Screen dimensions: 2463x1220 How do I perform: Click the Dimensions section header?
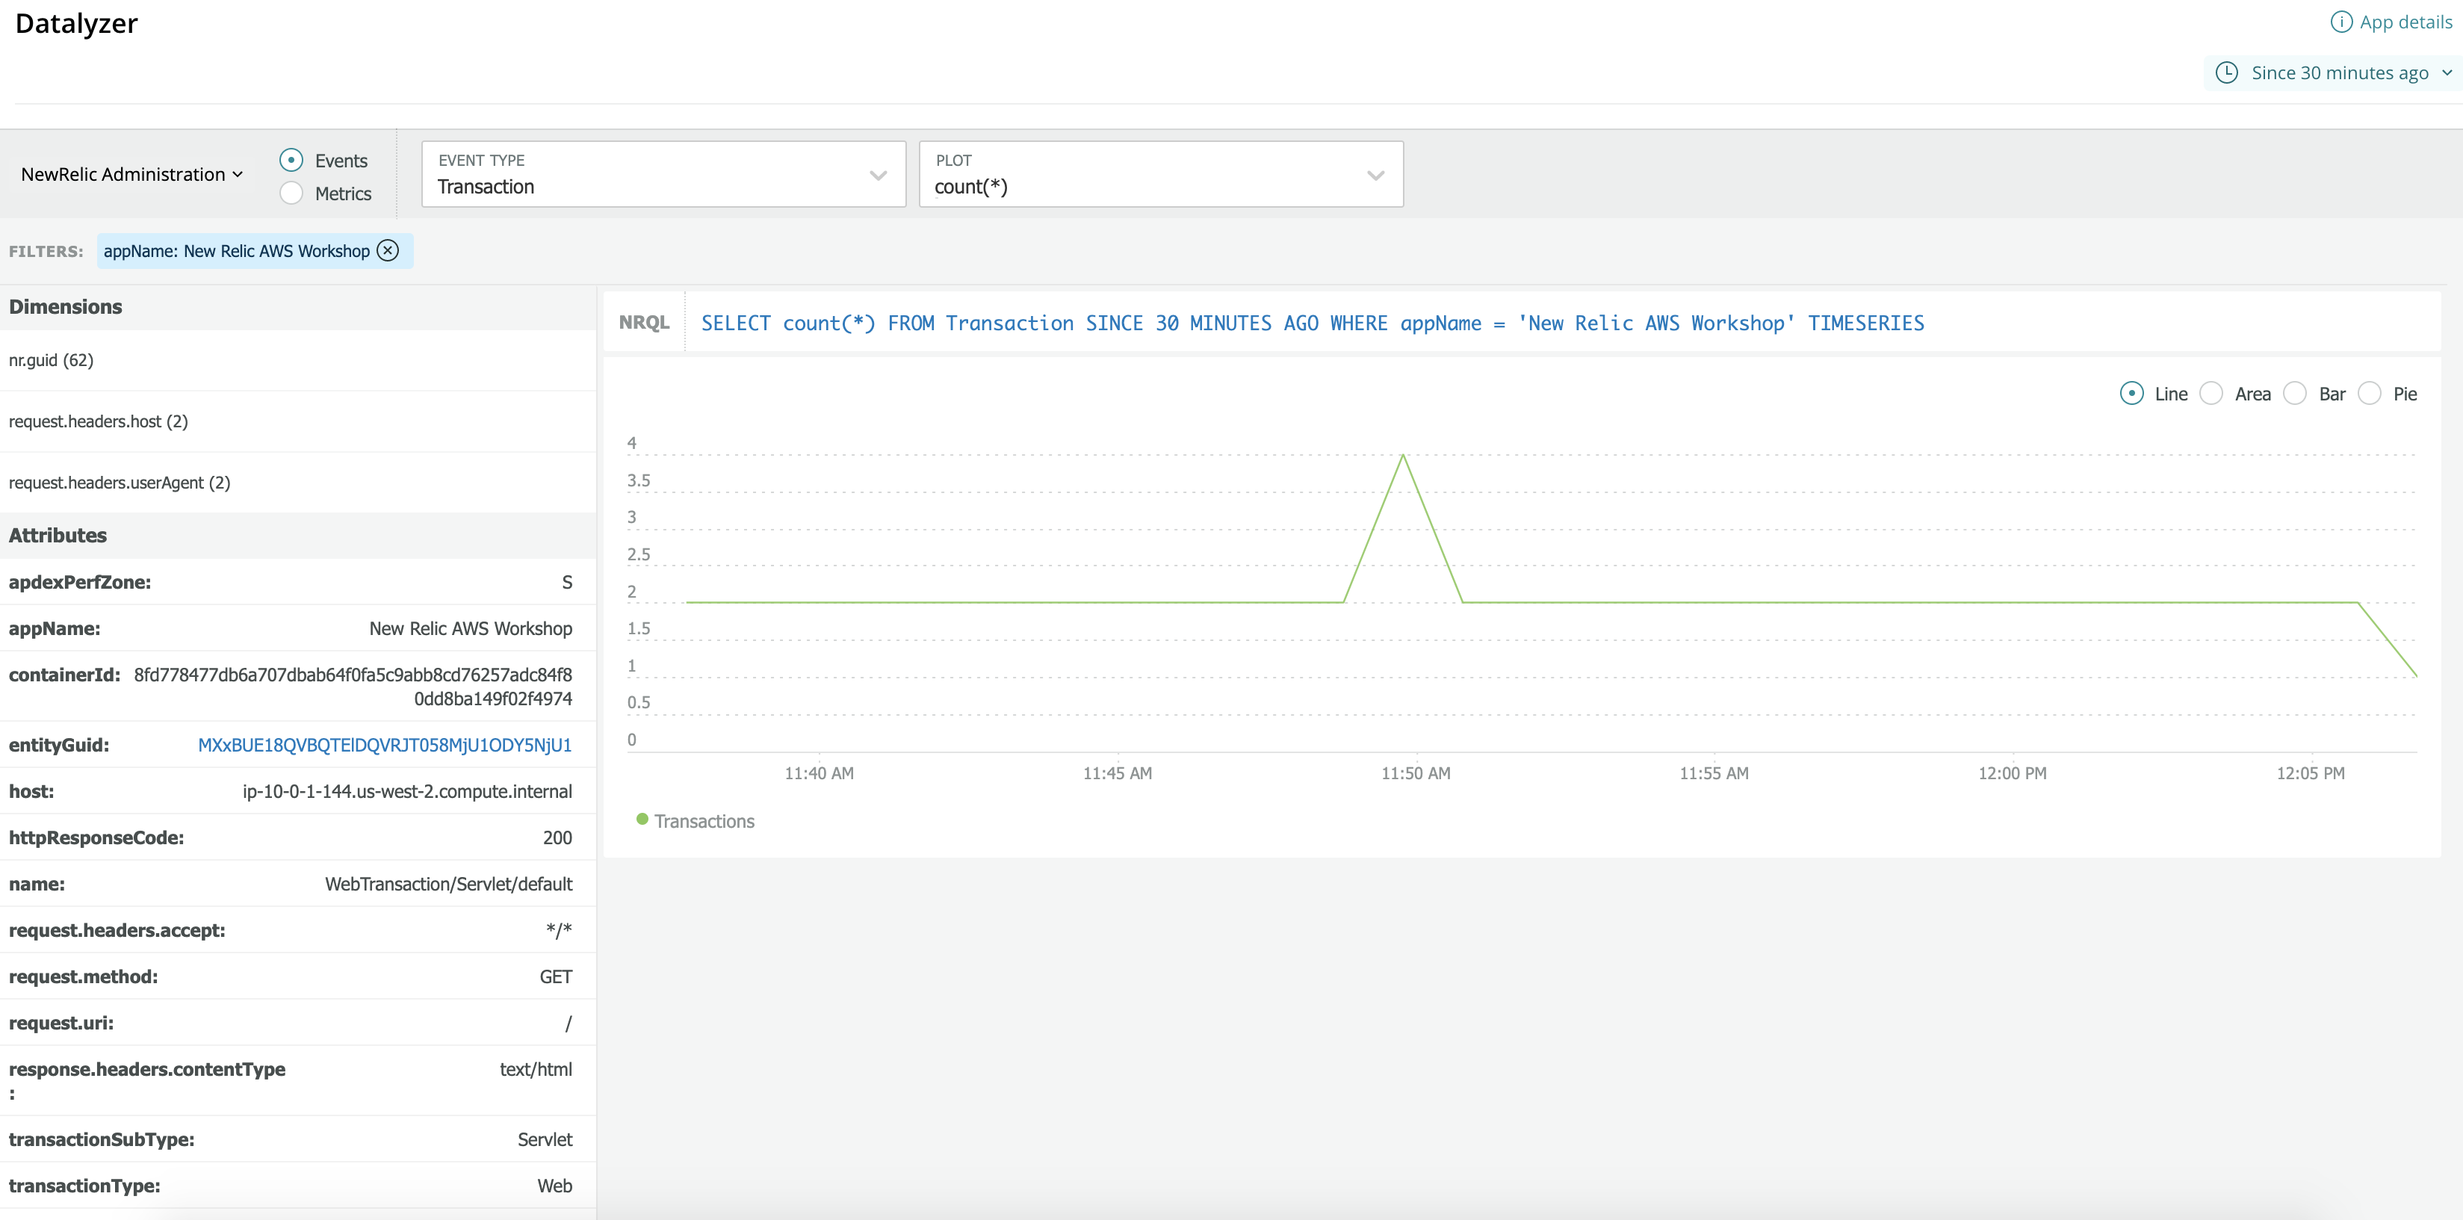click(297, 307)
